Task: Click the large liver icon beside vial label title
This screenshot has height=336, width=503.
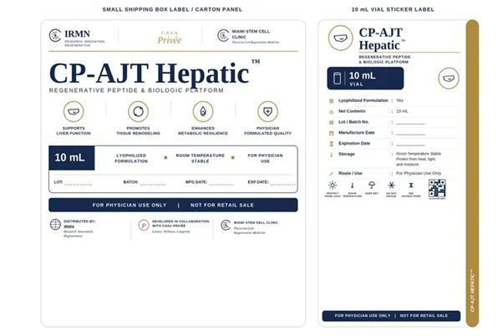Action: 341,38
